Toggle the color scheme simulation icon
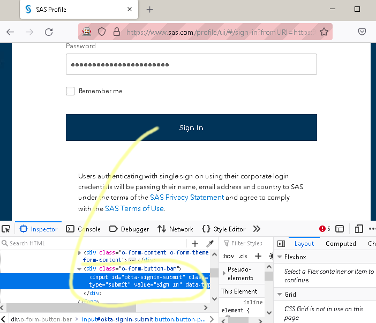This screenshot has width=376, height=323. click(x=271, y=256)
